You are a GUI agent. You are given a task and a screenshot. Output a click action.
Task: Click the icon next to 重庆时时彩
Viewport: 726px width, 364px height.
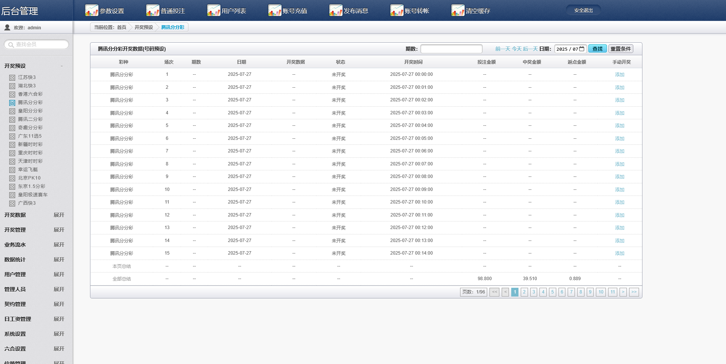tap(12, 153)
